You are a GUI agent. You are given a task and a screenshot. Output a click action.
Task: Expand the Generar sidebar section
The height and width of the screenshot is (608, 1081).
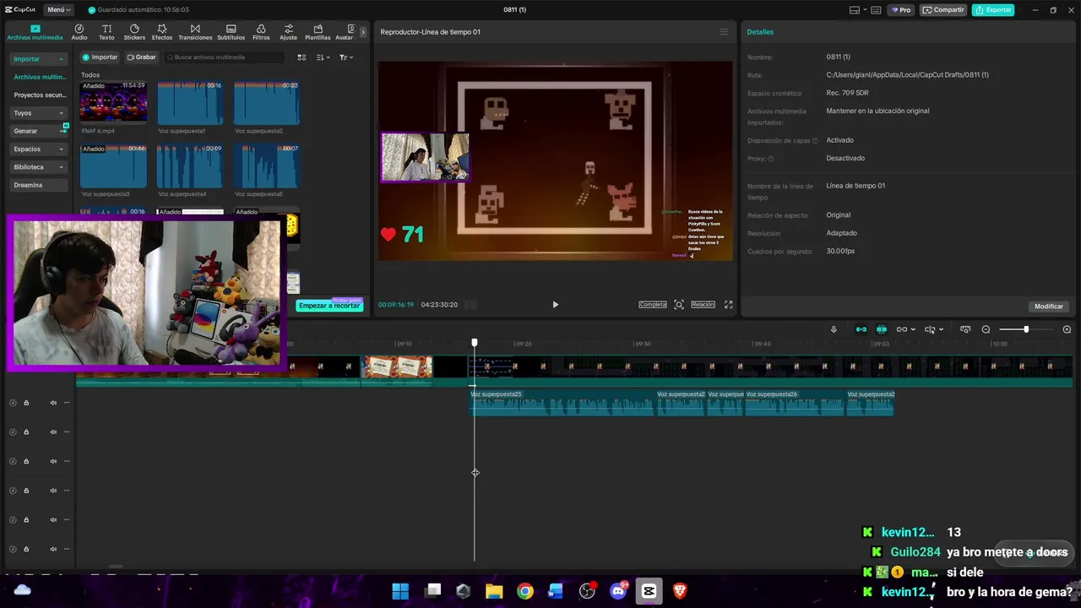click(62, 131)
